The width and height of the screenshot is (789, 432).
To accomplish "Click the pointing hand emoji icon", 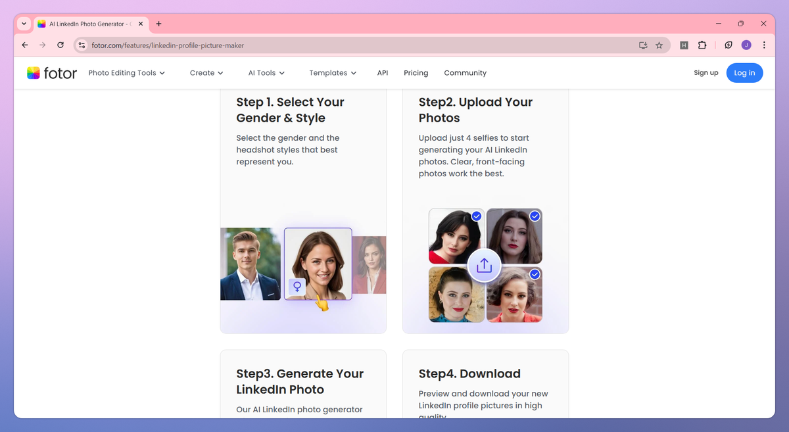I will coord(322,303).
